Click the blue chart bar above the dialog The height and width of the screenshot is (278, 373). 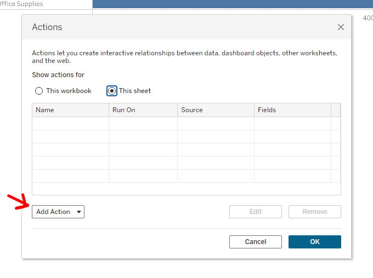[x=230, y=4]
